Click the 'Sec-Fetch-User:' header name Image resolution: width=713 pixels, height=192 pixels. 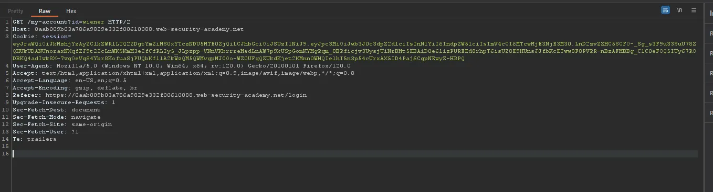[x=40, y=132]
